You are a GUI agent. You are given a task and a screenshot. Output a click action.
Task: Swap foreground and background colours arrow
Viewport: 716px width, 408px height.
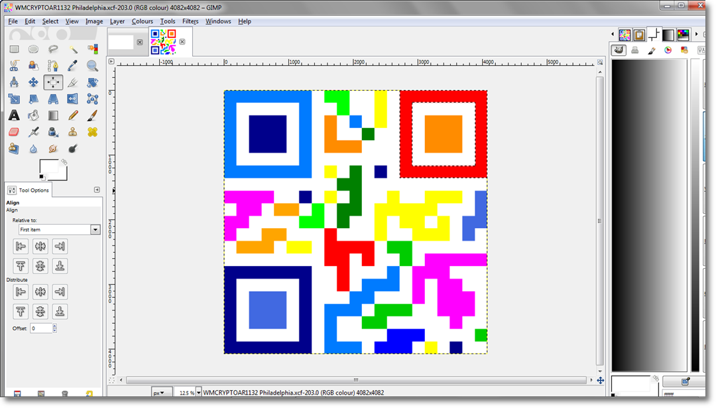(64, 162)
